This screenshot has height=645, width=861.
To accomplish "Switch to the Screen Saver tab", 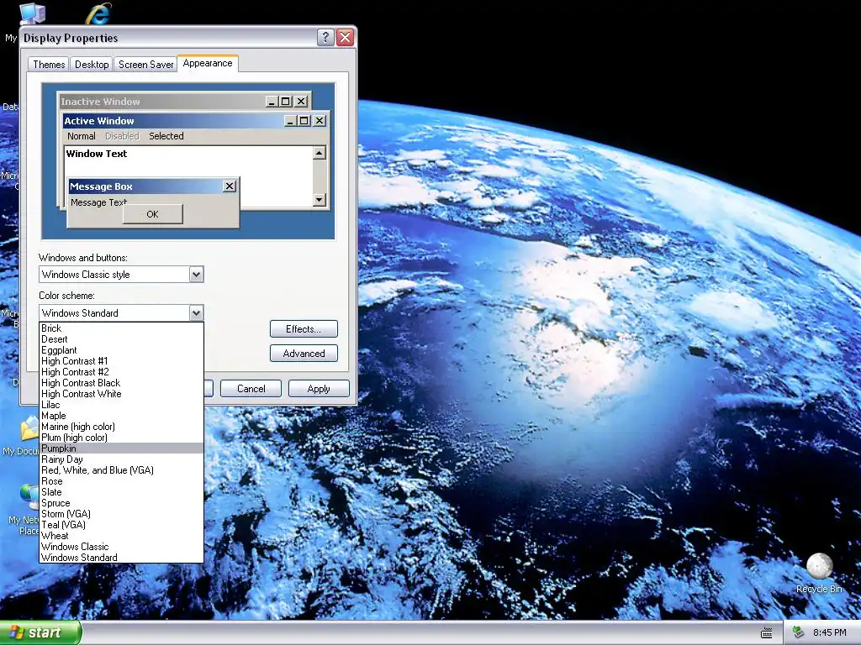I will point(145,64).
